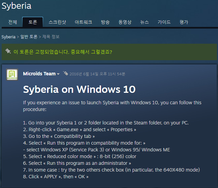This screenshot has height=188, width=218.
Task: Open the 아트워크 tab
Action: click(83, 22)
